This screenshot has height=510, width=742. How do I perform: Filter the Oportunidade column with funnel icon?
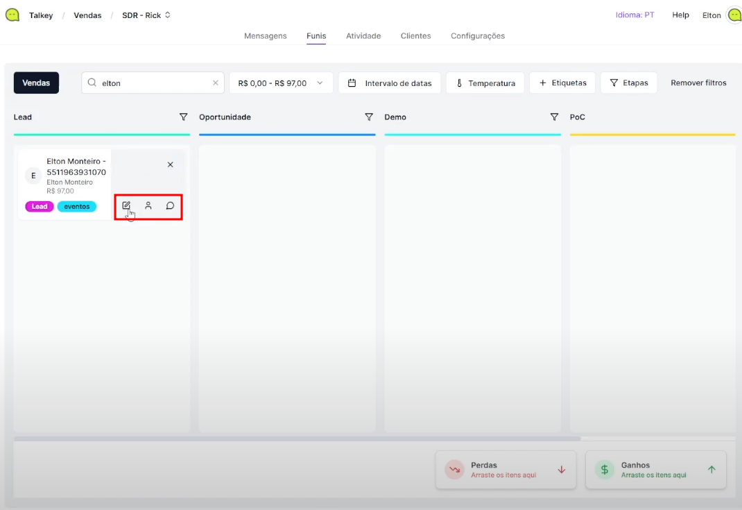click(369, 117)
